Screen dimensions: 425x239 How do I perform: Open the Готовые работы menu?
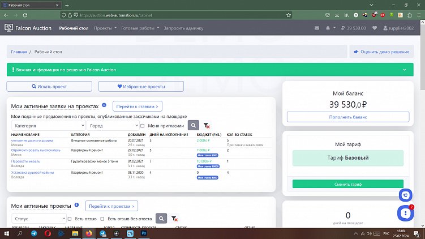[140, 28]
